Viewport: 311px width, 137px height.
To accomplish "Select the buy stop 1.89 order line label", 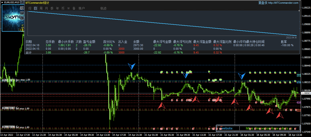I will pyautogui.click(x=16, y=80).
